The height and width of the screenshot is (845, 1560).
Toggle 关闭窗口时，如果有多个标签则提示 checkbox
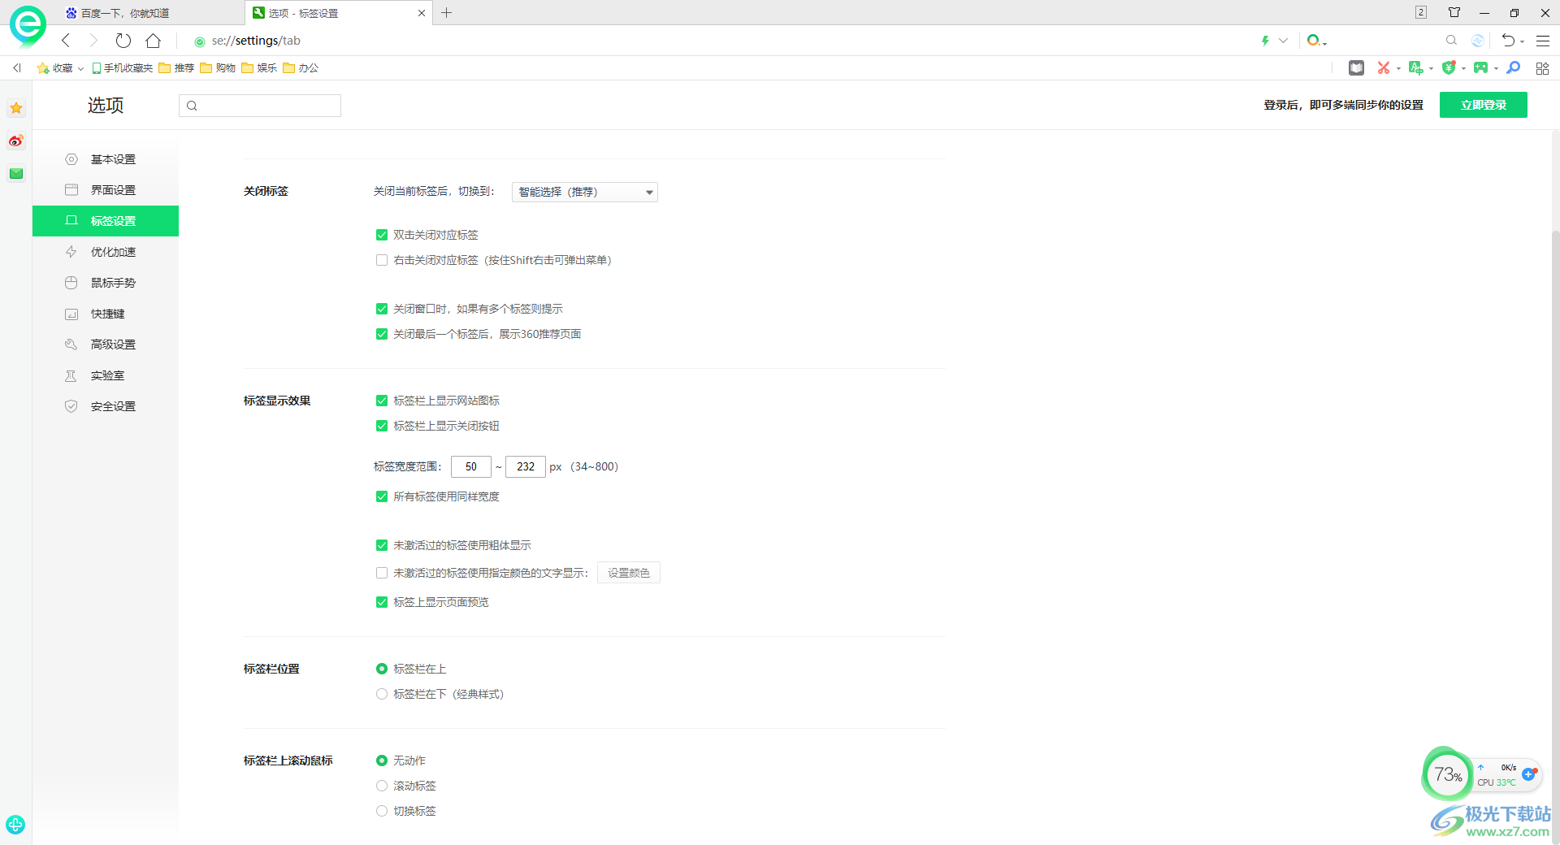pos(382,309)
